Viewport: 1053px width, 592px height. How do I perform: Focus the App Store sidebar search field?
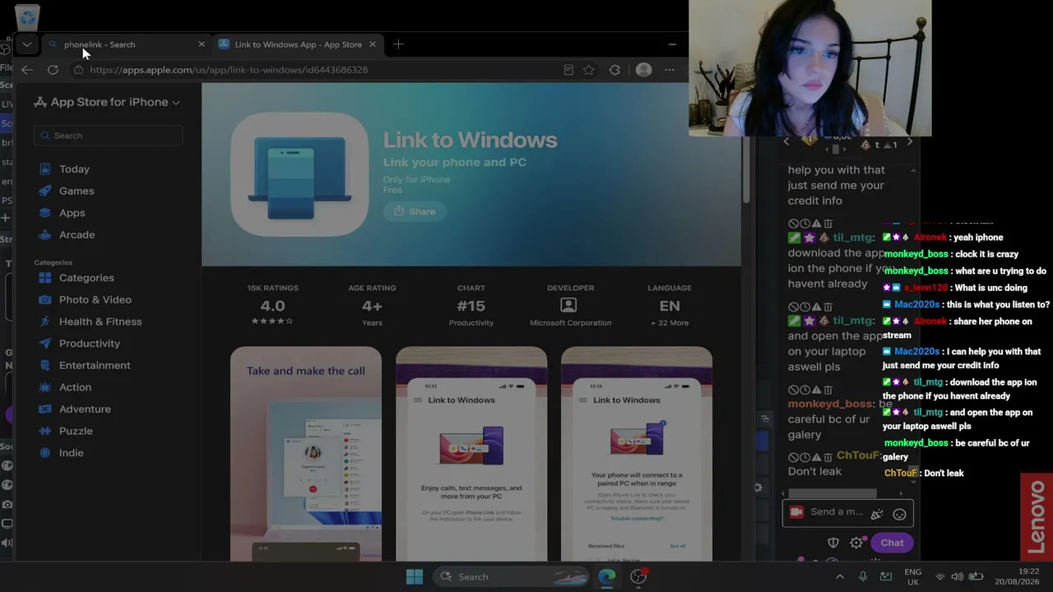(108, 136)
